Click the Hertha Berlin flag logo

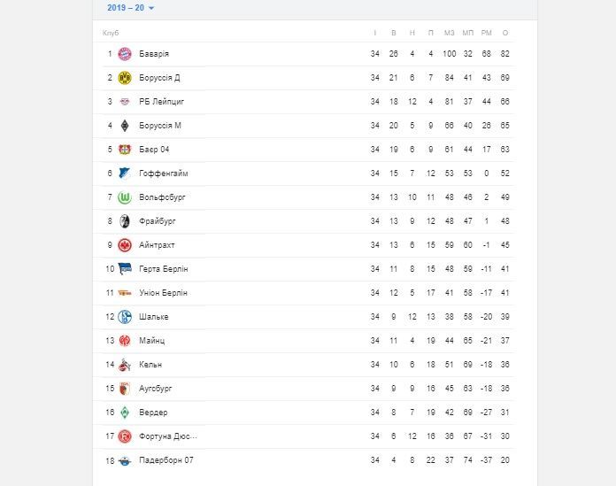125,269
